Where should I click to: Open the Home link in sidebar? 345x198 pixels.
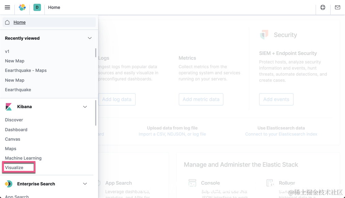[19, 22]
